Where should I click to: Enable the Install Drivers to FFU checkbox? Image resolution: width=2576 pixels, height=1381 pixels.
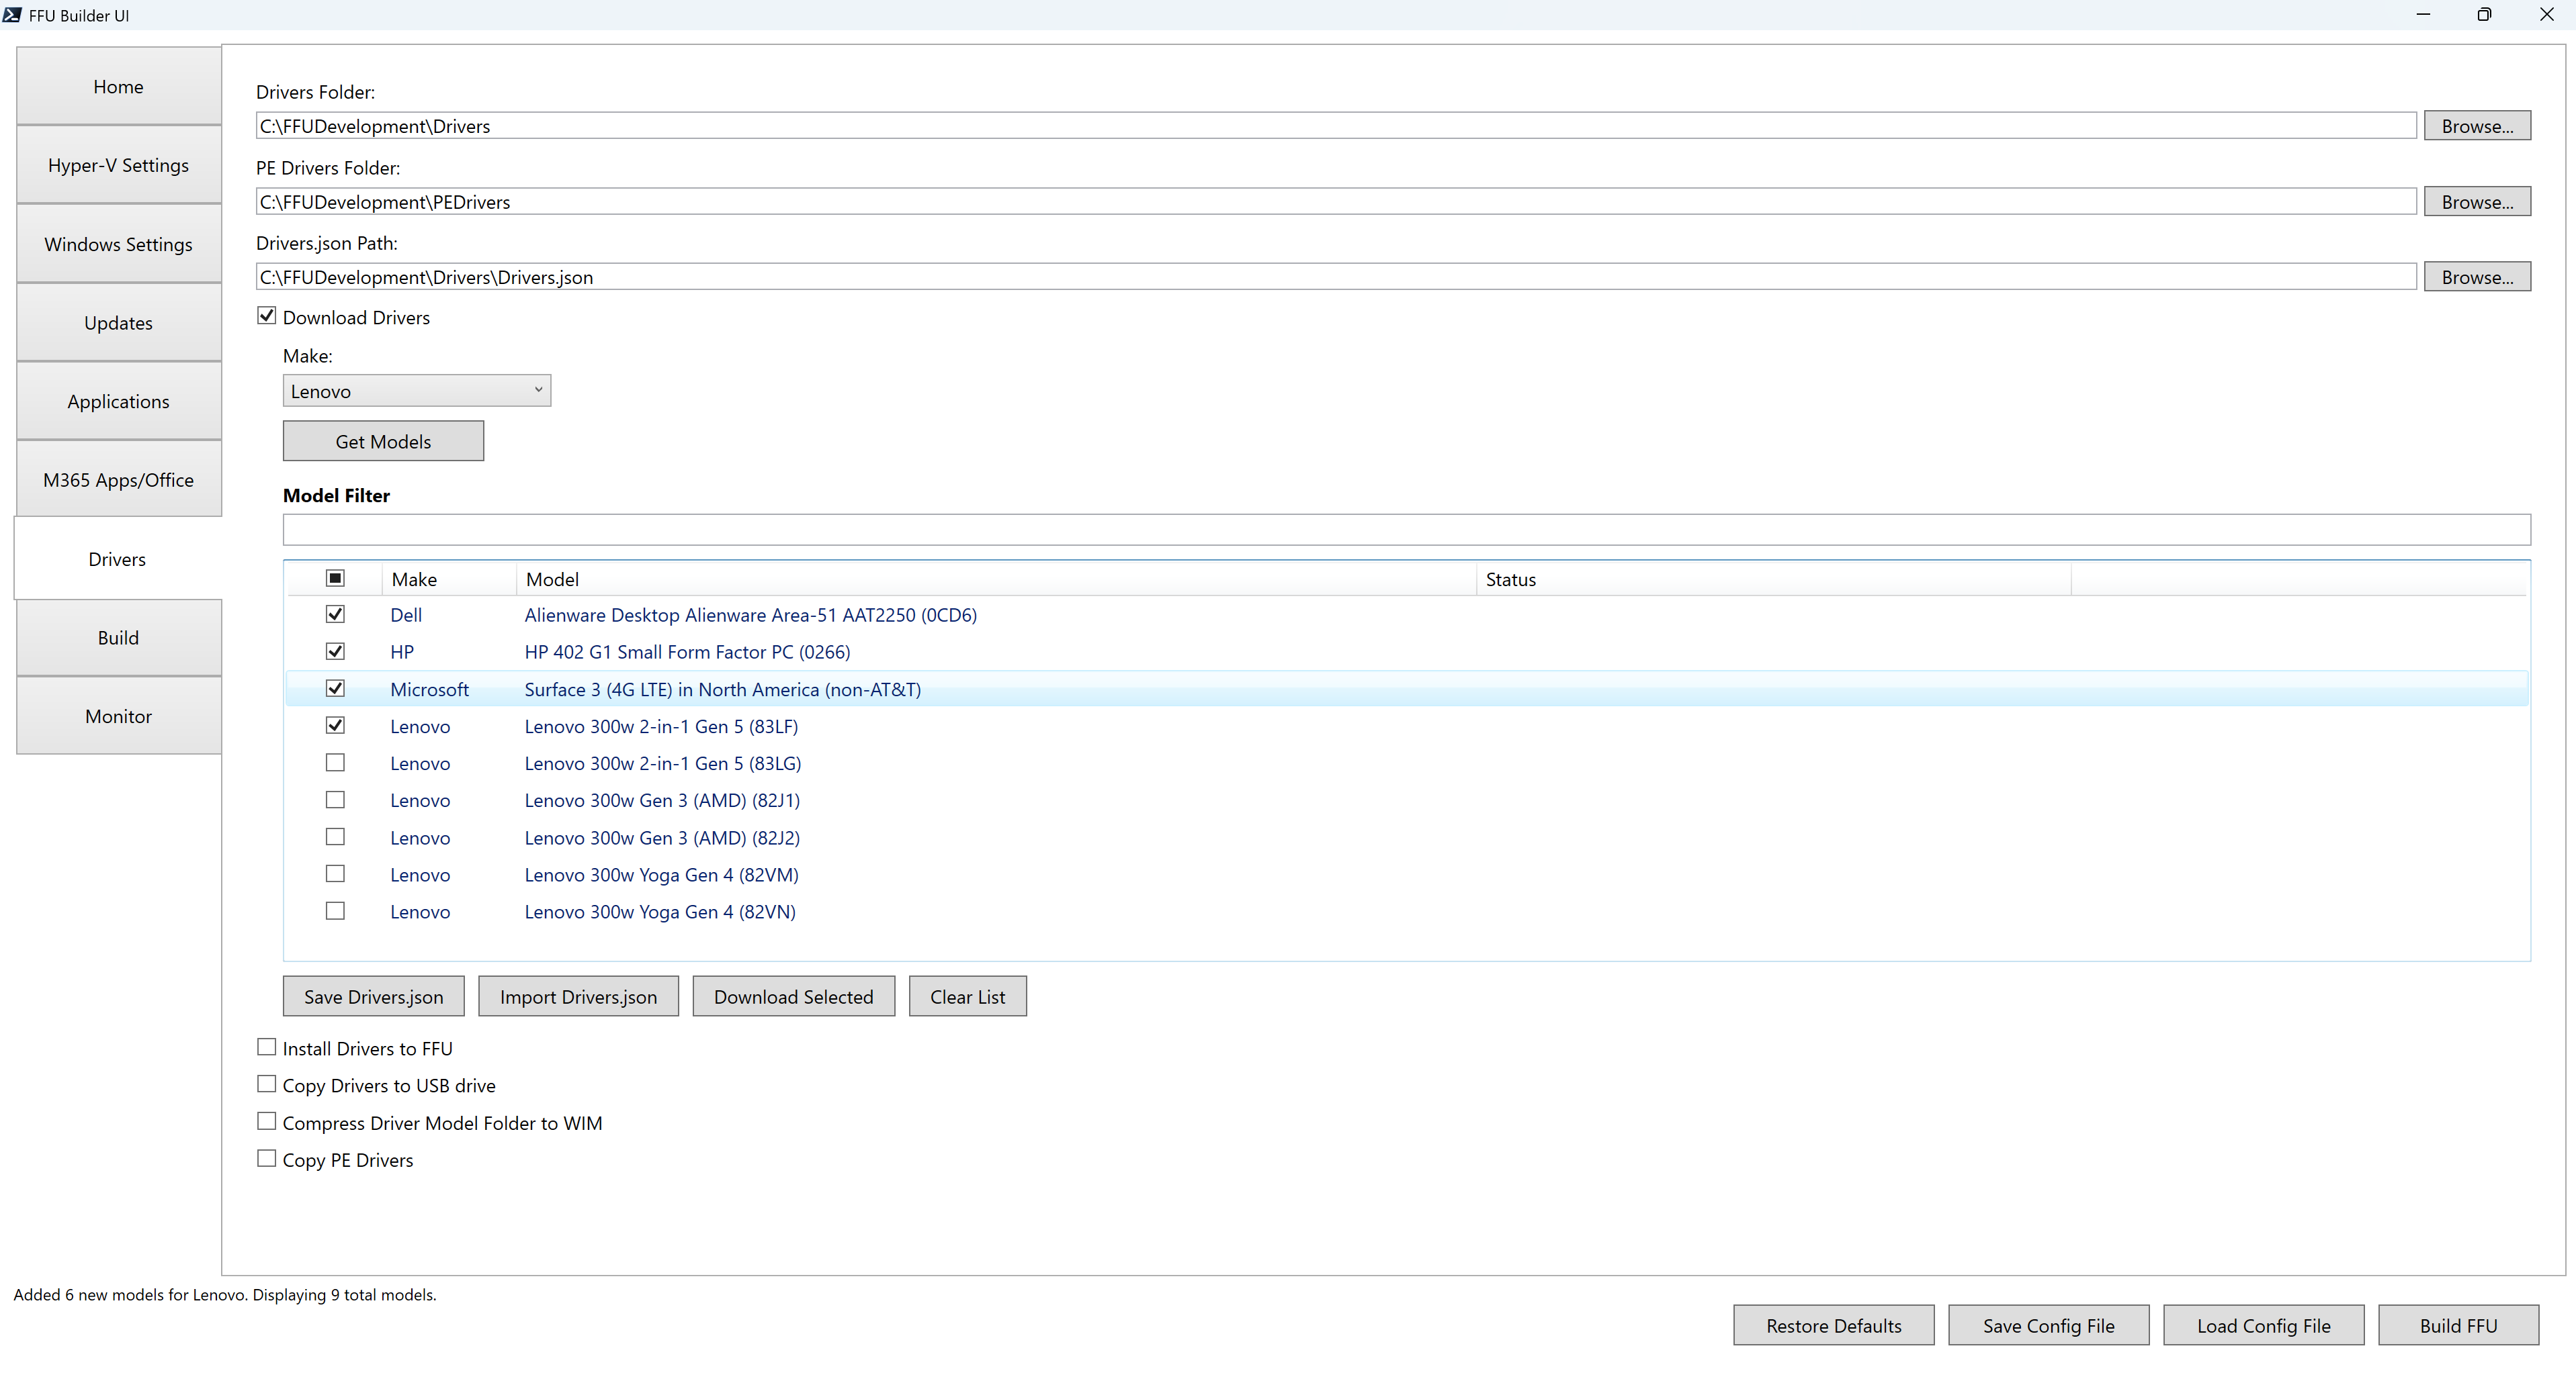pyautogui.click(x=266, y=1046)
